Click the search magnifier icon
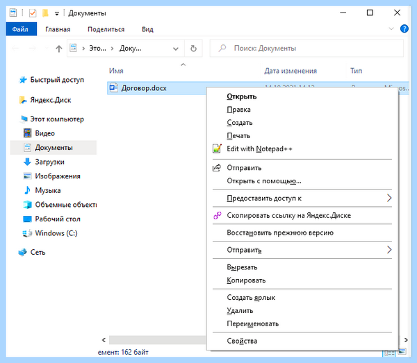The height and width of the screenshot is (363, 417). point(222,48)
